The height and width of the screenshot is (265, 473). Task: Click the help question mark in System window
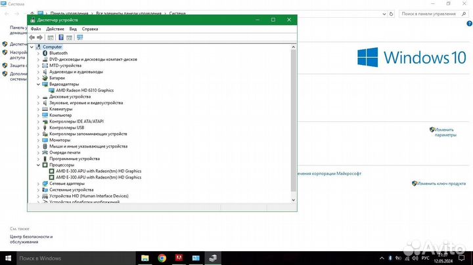coord(469,24)
